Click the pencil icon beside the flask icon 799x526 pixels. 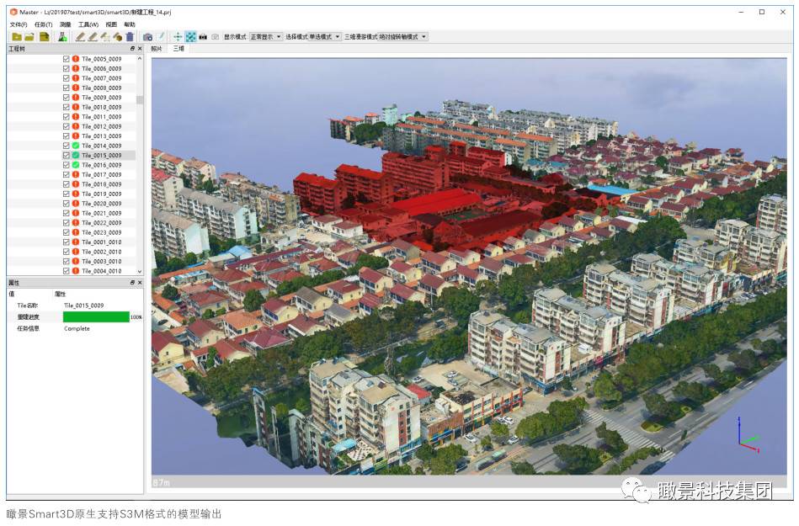(81, 37)
